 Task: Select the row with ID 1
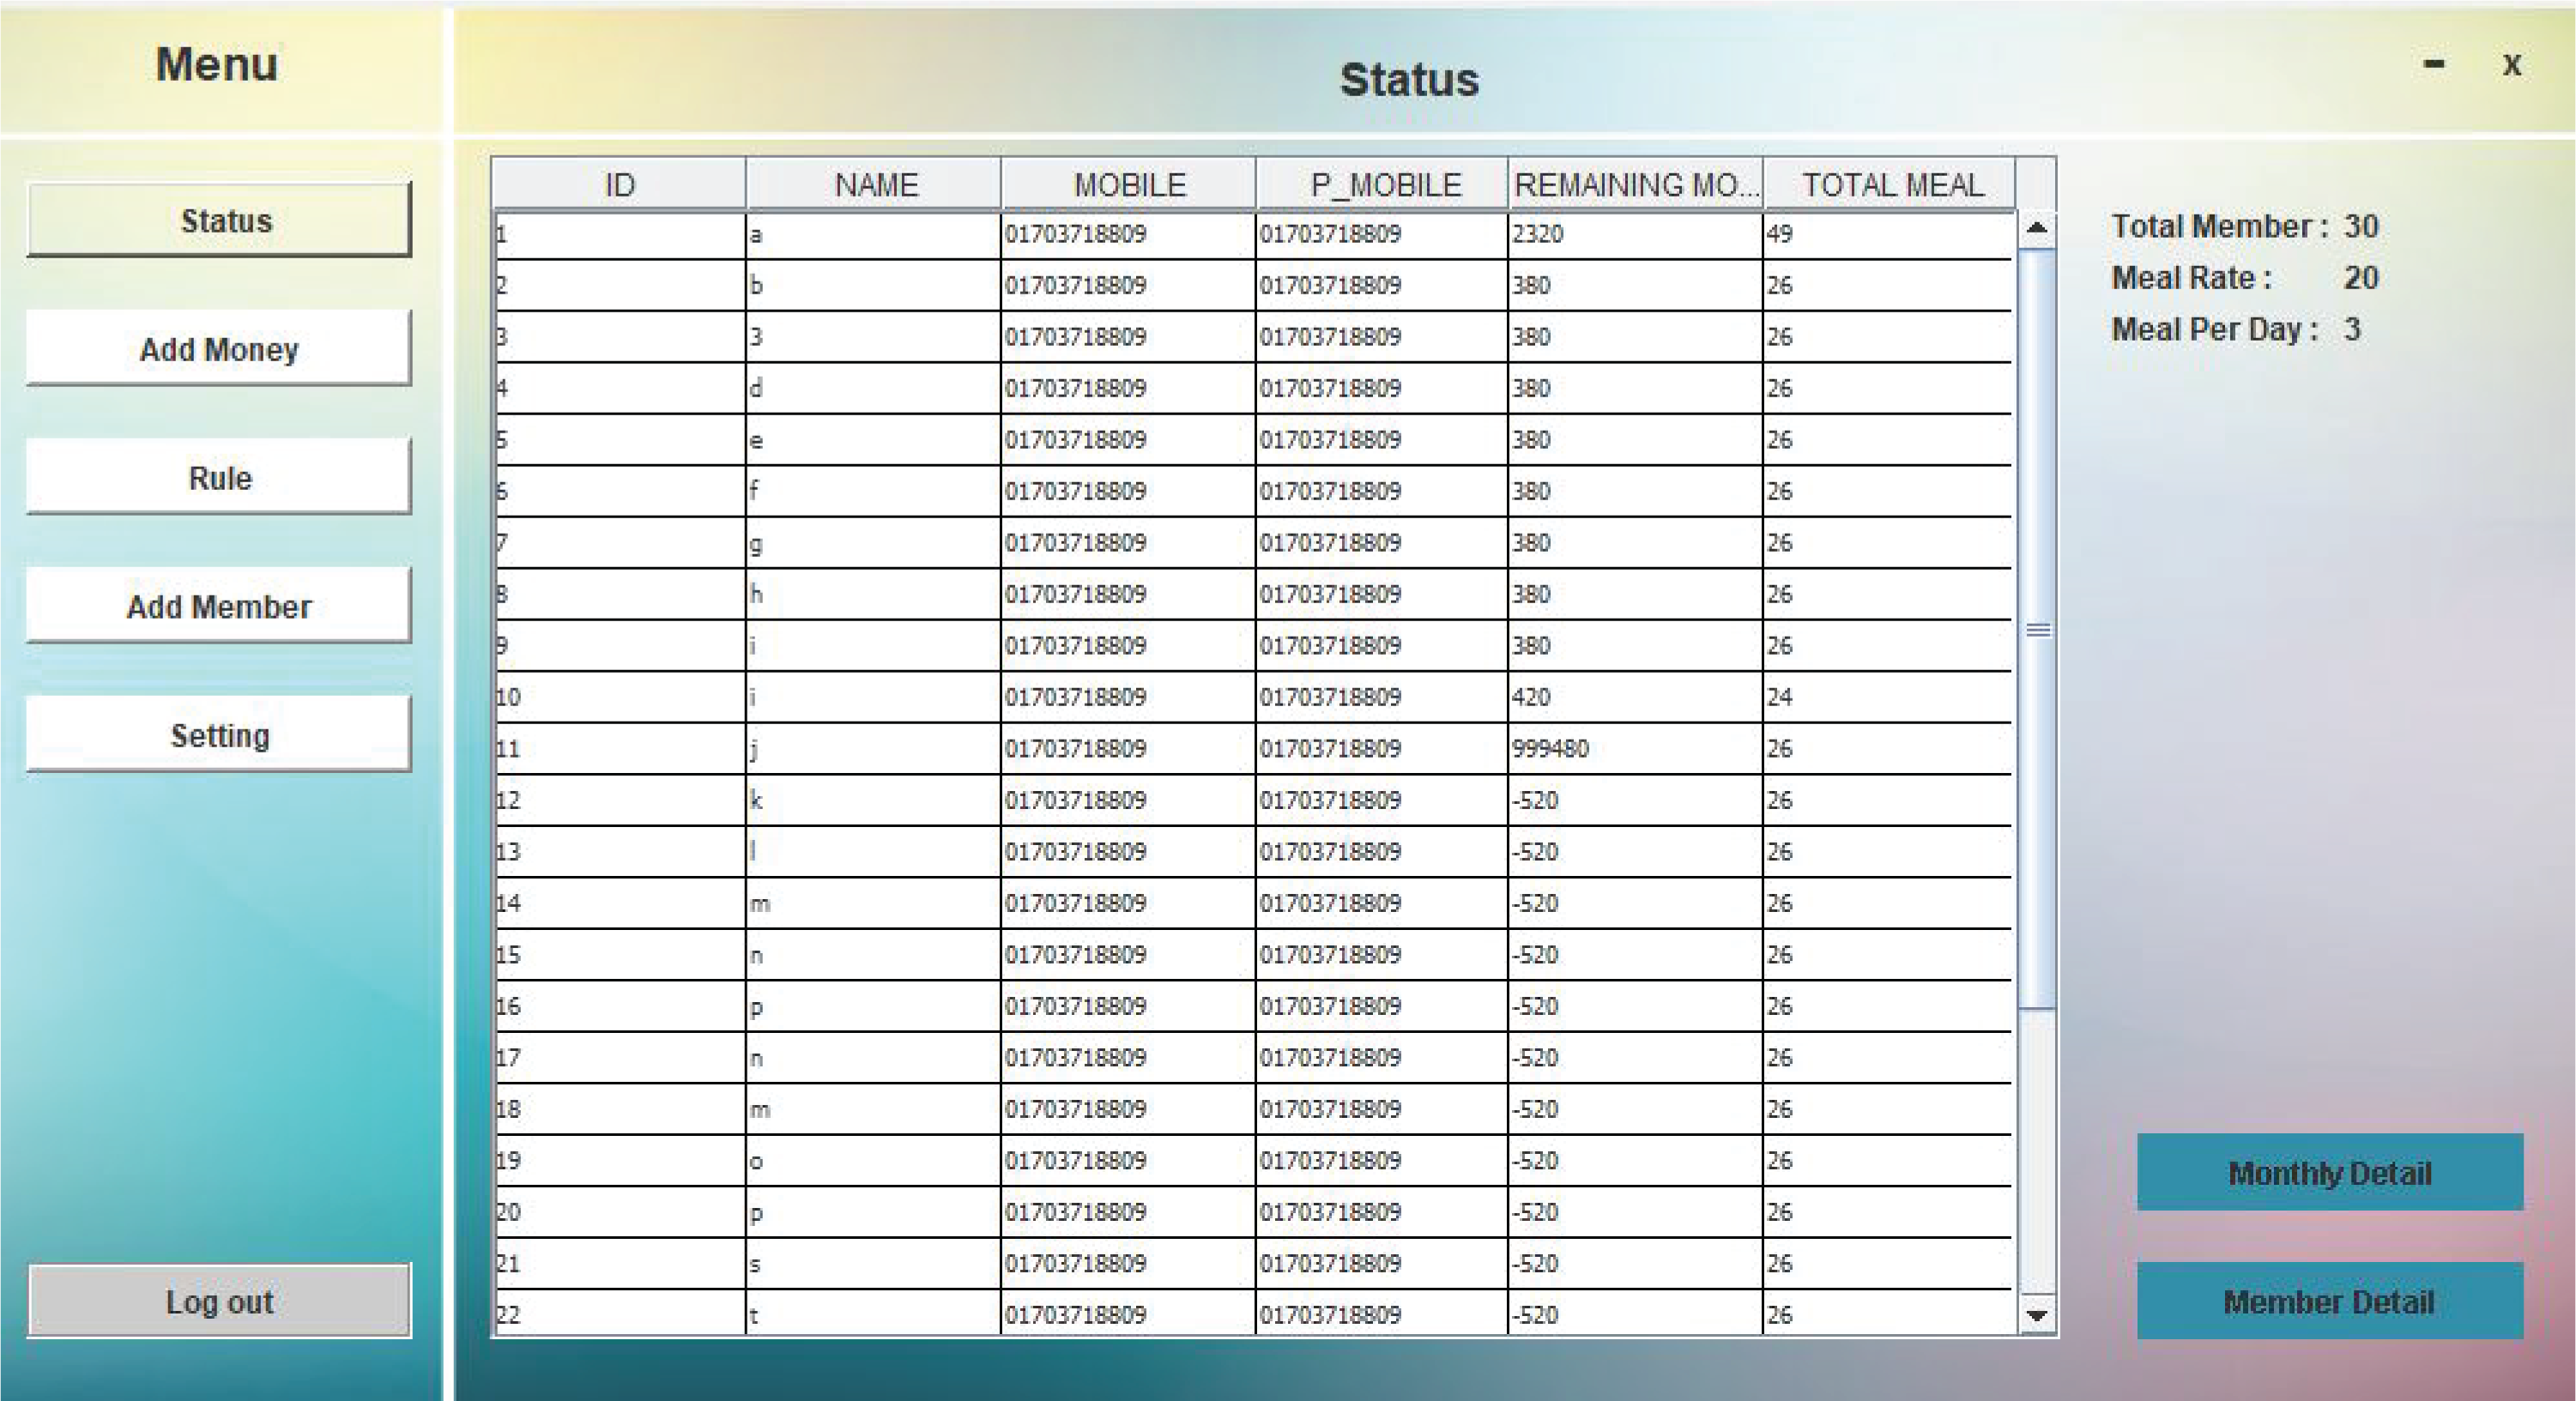coord(619,235)
